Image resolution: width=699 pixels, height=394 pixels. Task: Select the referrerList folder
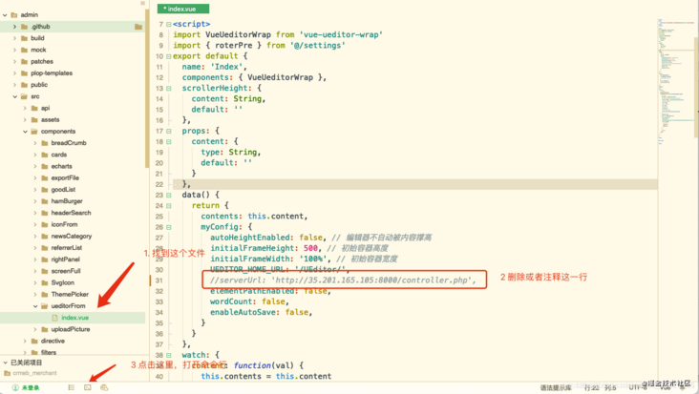tap(67, 247)
